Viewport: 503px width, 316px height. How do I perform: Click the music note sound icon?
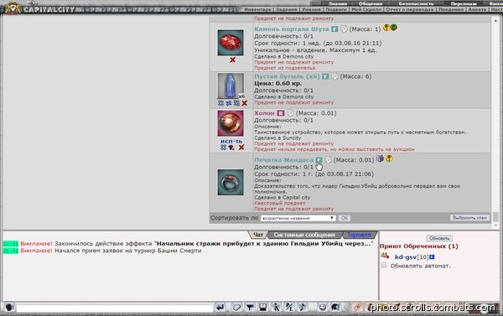point(303,308)
